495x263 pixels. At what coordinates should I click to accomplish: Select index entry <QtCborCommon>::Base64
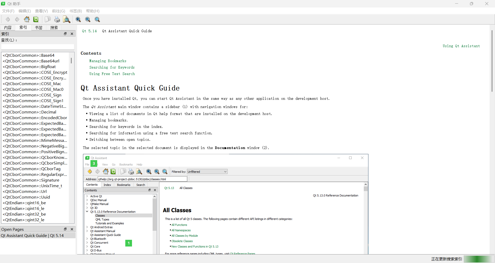coord(35,55)
